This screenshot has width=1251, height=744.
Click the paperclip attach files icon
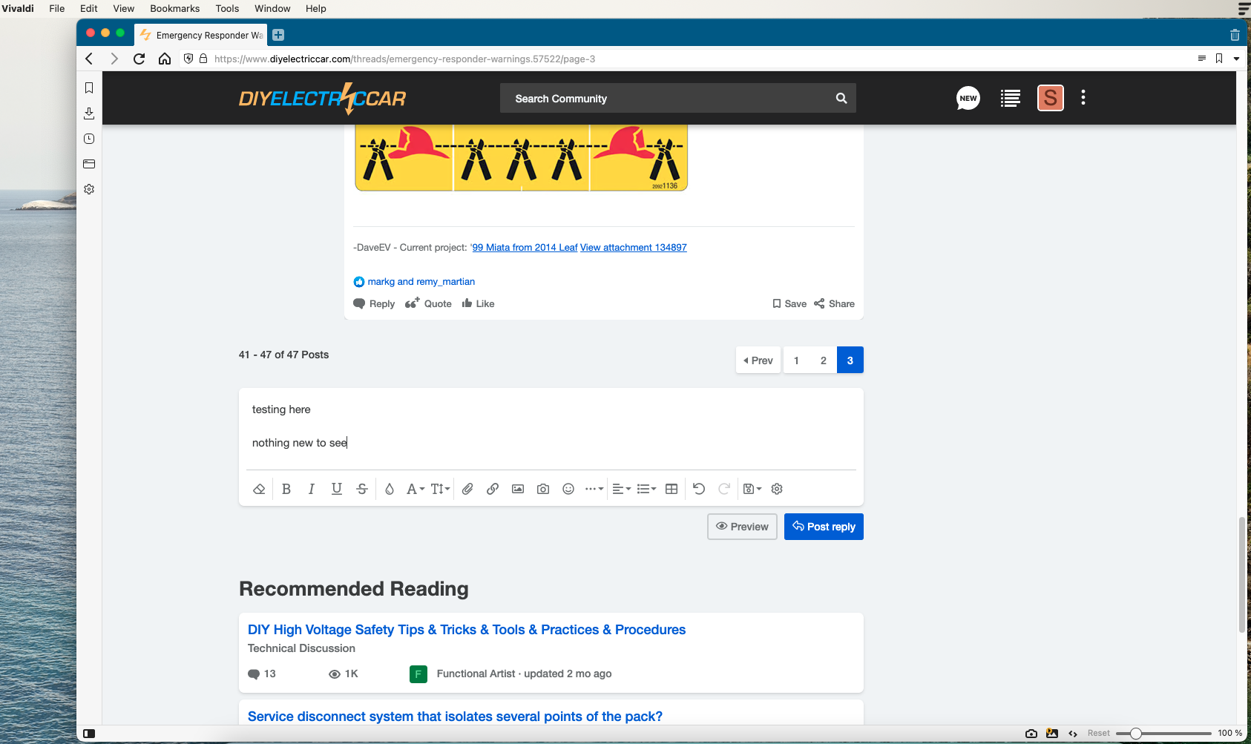pos(467,489)
